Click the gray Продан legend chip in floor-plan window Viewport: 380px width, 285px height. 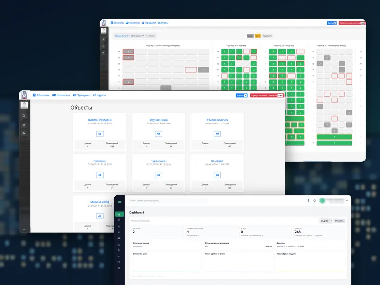[250, 36]
